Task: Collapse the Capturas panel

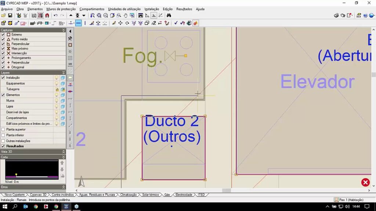Action: pos(64,30)
